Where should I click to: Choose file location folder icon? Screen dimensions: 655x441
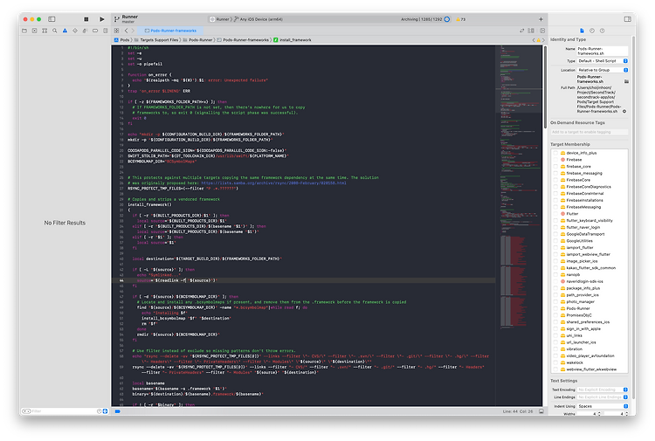click(626, 81)
